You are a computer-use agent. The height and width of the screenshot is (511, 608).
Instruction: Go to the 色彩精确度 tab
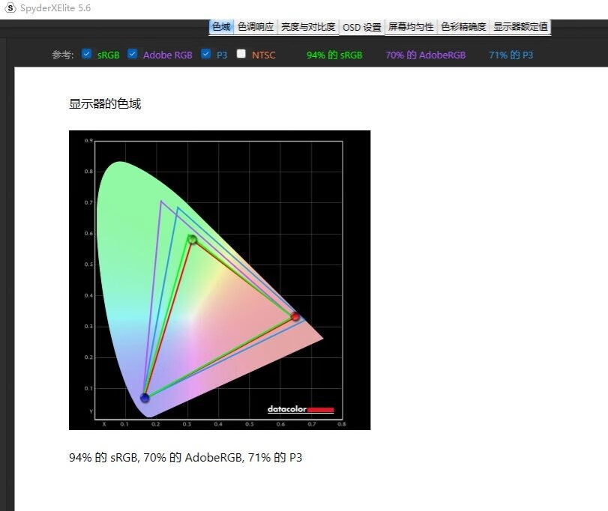point(463,27)
